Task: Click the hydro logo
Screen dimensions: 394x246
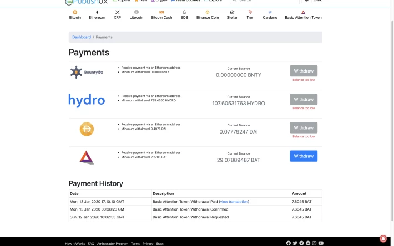Action: tap(87, 100)
